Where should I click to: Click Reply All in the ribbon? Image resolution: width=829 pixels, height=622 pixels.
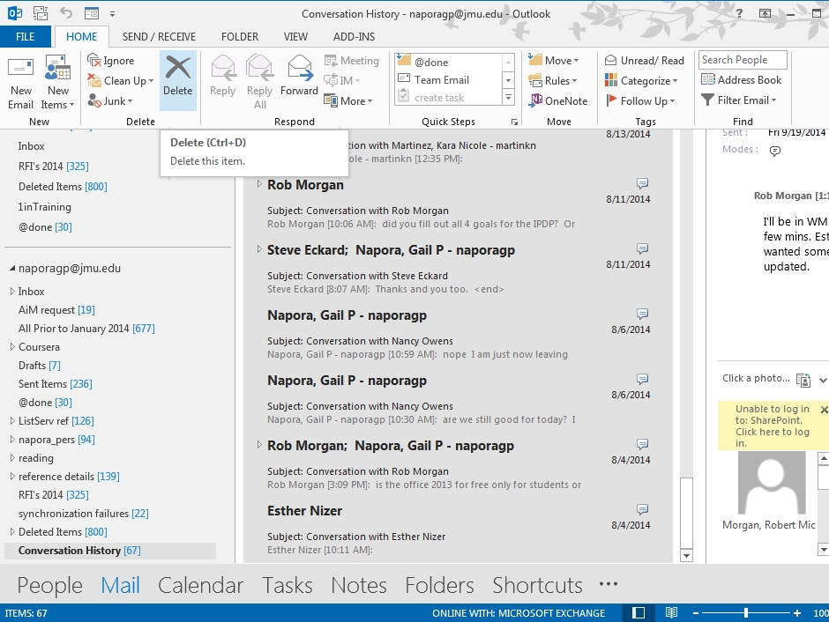(259, 82)
